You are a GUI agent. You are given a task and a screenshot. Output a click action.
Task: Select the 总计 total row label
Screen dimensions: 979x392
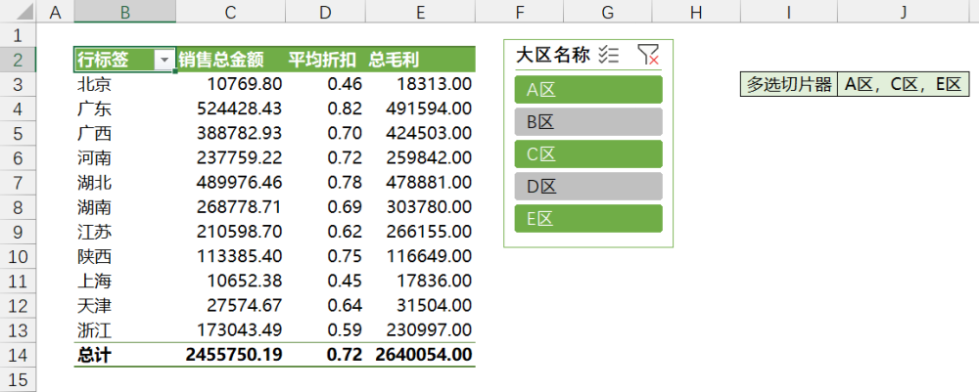point(125,355)
